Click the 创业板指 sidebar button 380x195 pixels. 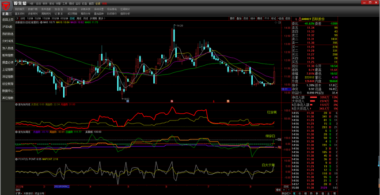8,84
